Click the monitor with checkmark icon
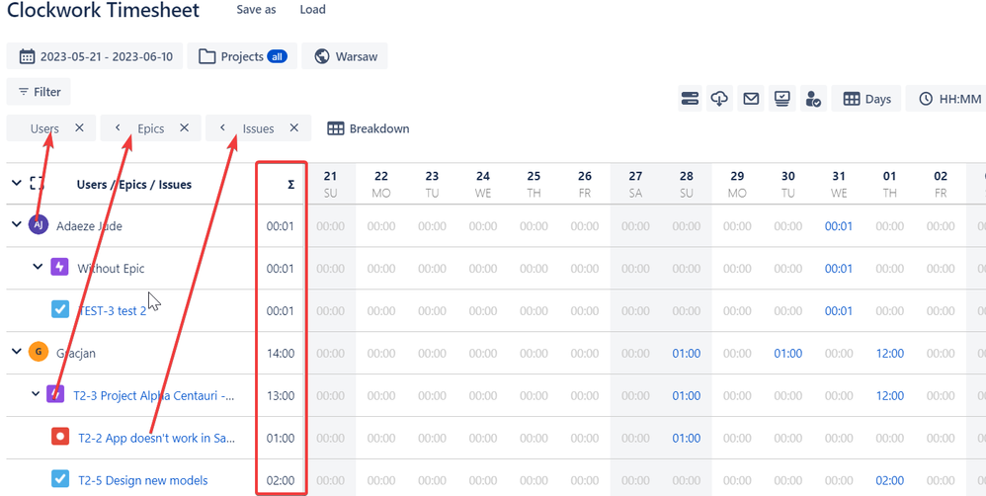Viewport: 986px width, 496px height. click(x=781, y=99)
